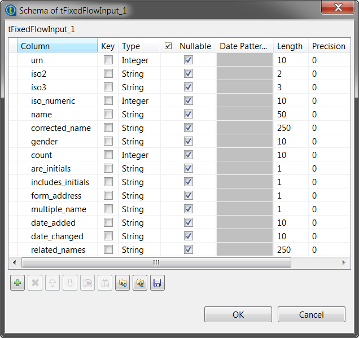The height and width of the screenshot is (338, 359).
Task: Open Type dropdown for count row
Action: (139, 155)
